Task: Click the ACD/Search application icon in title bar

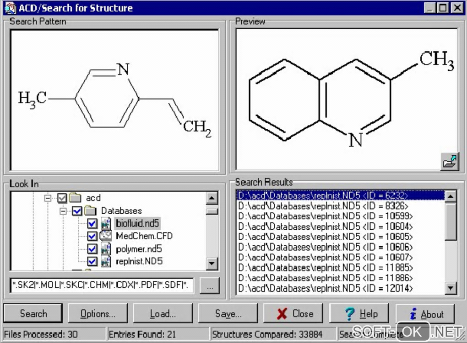Action: click(11, 8)
